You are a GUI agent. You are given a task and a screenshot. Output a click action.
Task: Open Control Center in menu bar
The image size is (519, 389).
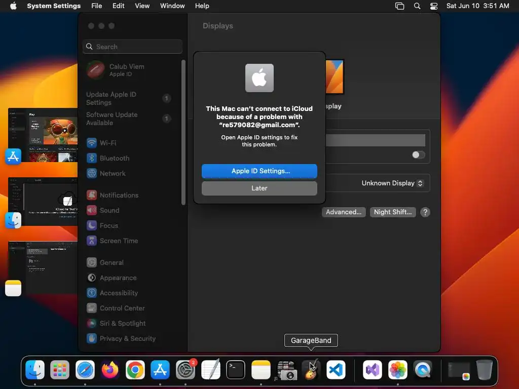pos(434,6)
